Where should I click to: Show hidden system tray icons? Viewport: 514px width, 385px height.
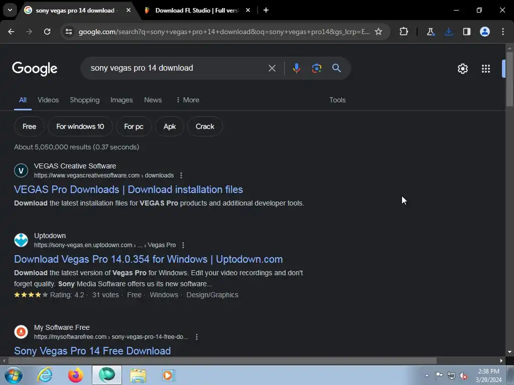[427, 375]
